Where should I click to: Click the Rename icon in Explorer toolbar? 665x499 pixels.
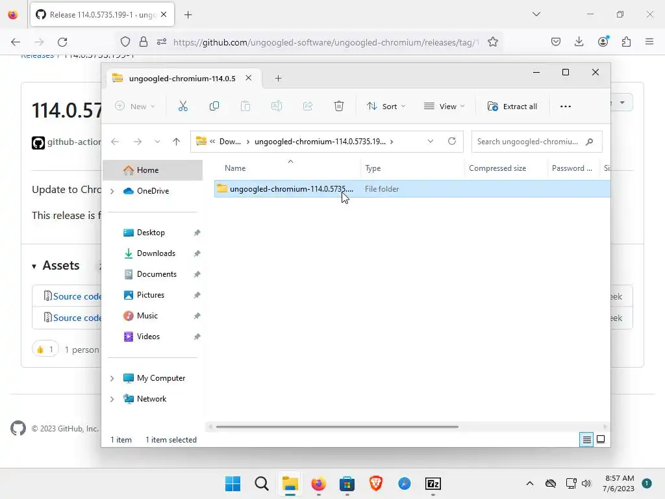[x=277, y=106]
